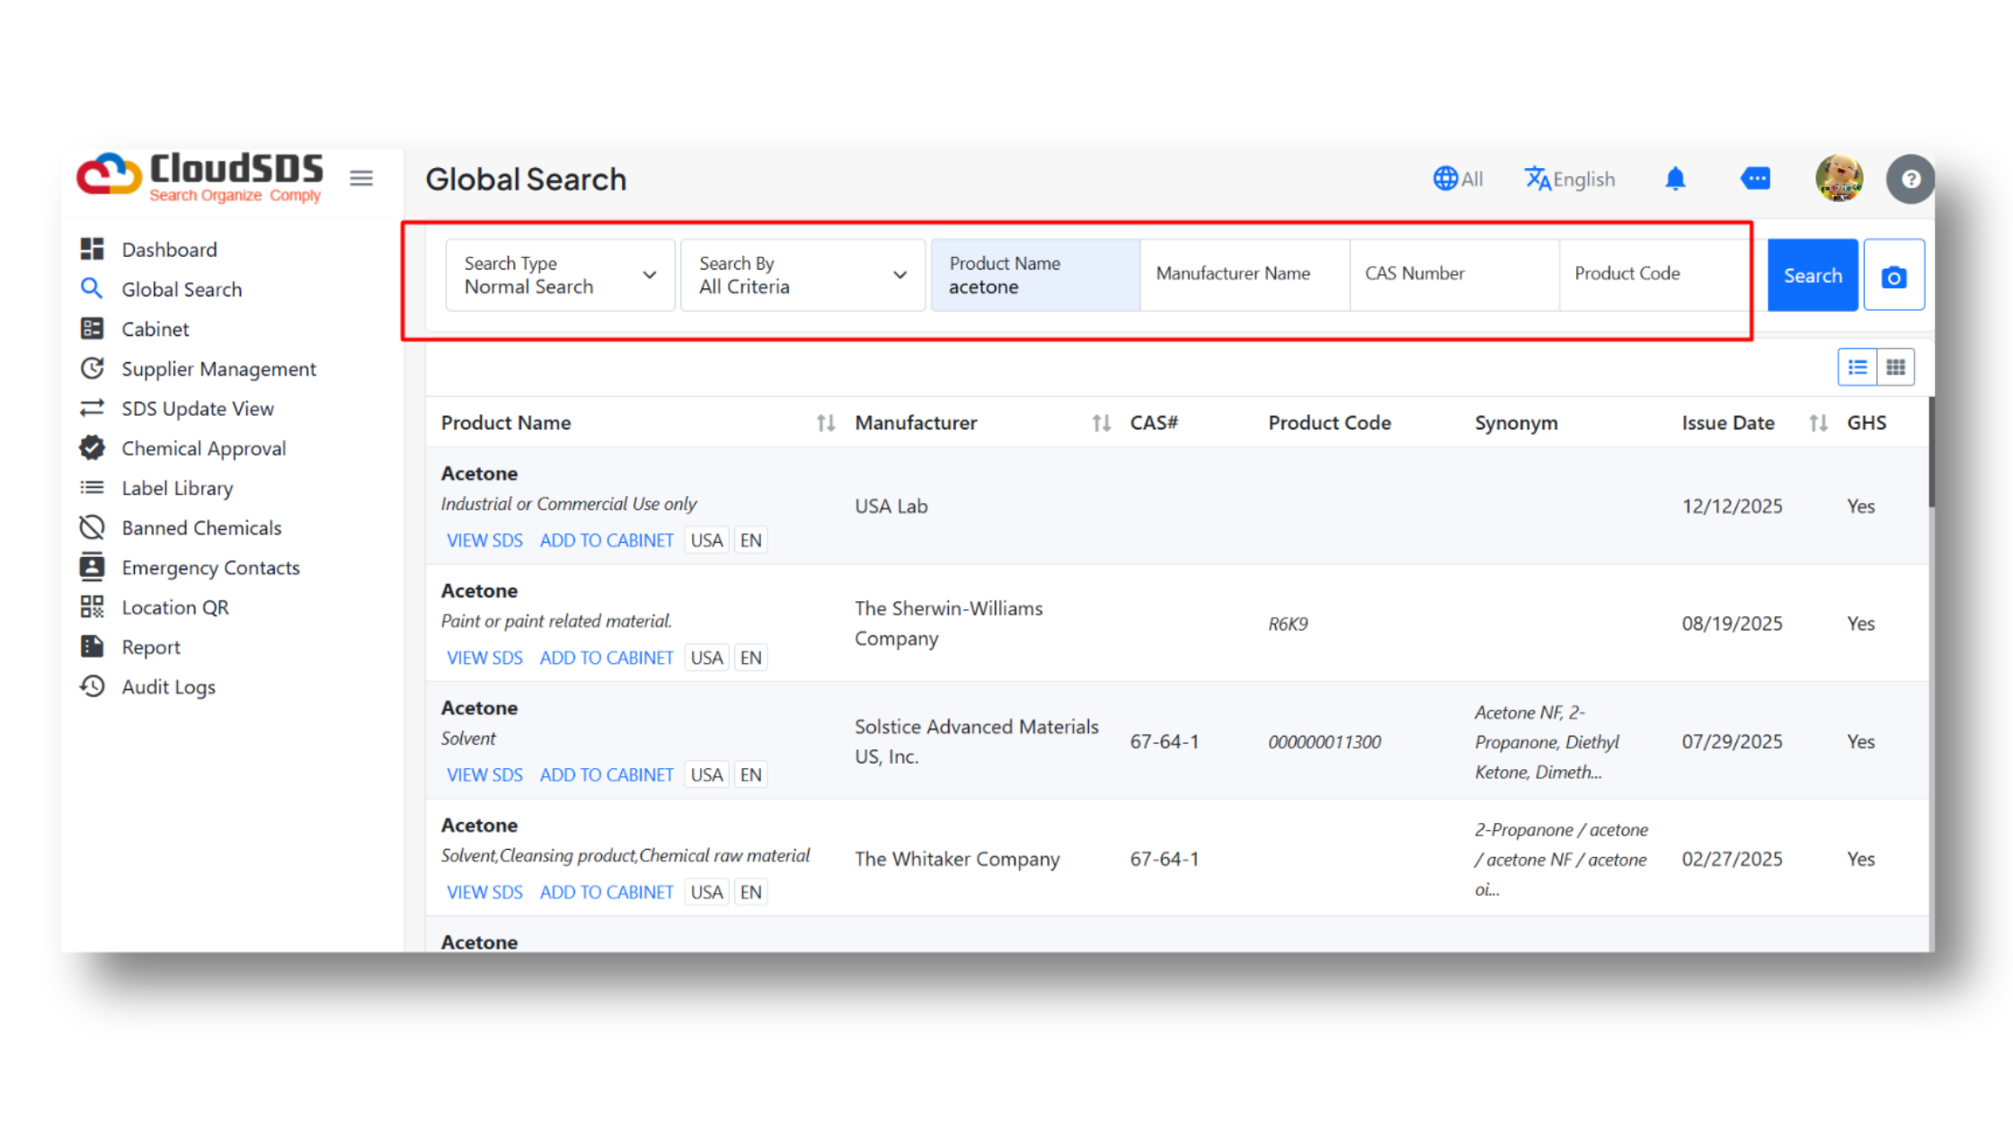Click 'The Sherwin-Williams Company' manufacturer cell

[x=948, y=623]
